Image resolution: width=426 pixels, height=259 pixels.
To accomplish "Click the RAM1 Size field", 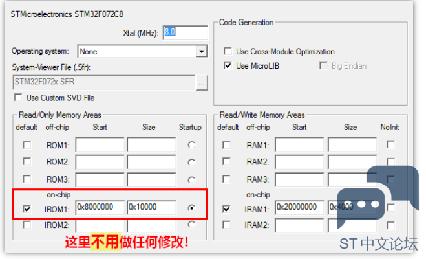I will [352, 144].
